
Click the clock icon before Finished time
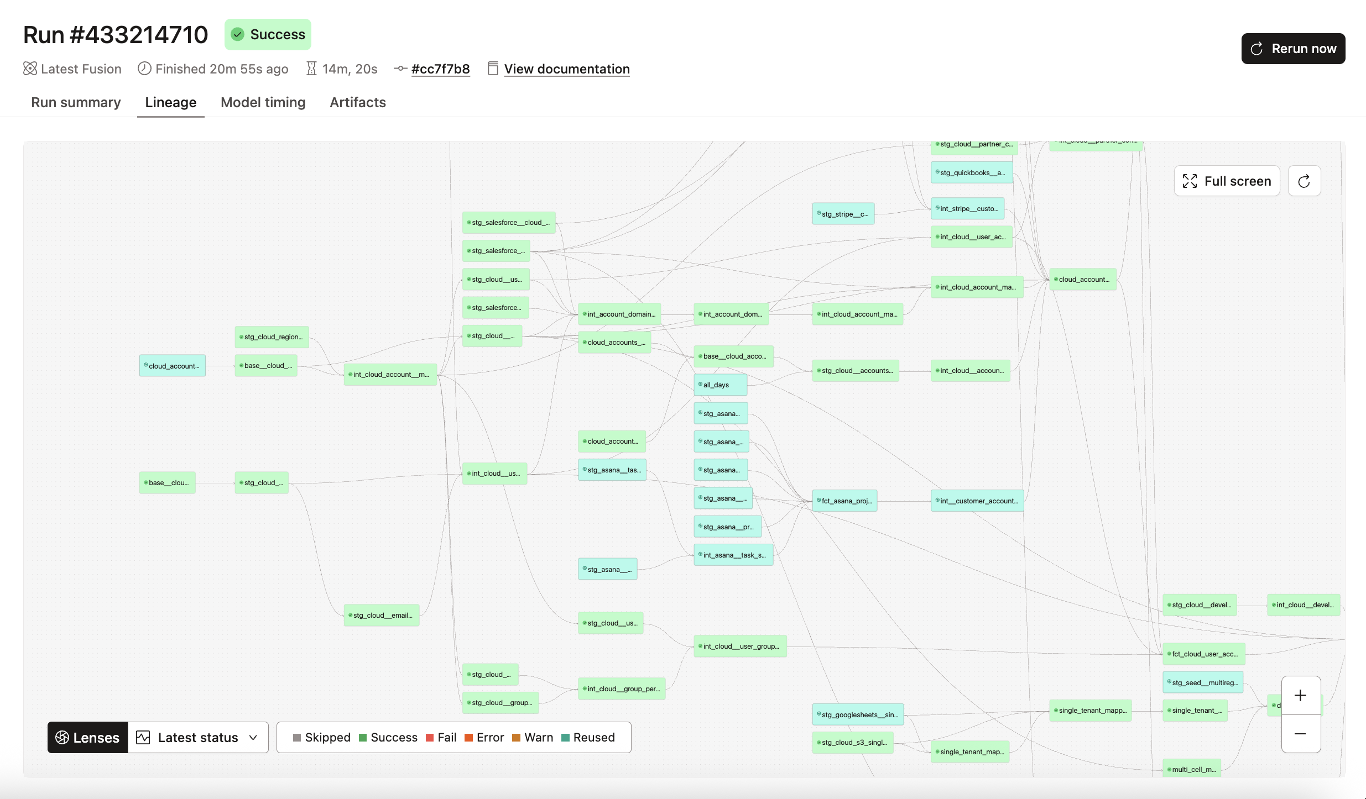(144, 69)
